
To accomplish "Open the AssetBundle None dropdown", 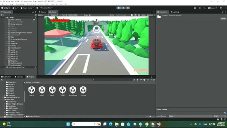I will click(190, 116).
